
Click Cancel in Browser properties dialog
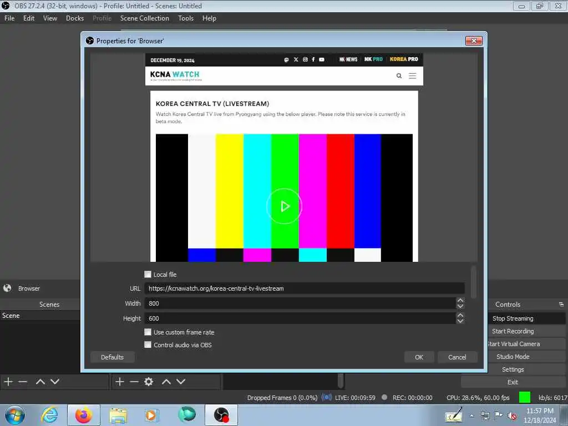pos(457,357)
